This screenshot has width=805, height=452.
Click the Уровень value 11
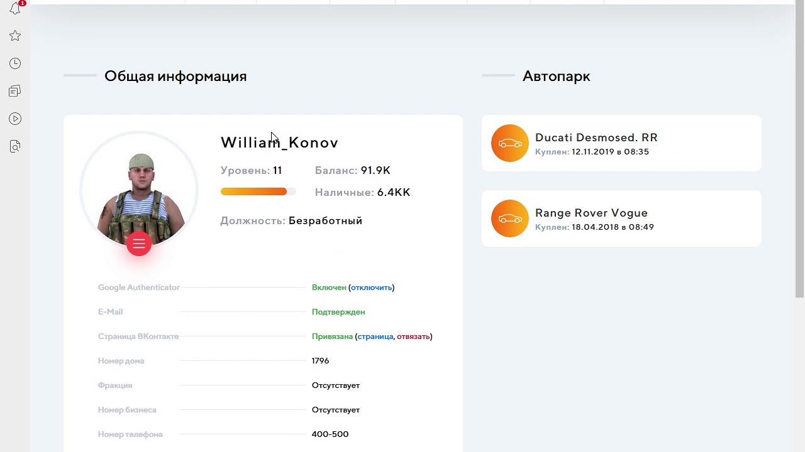[x=277, y=171]
